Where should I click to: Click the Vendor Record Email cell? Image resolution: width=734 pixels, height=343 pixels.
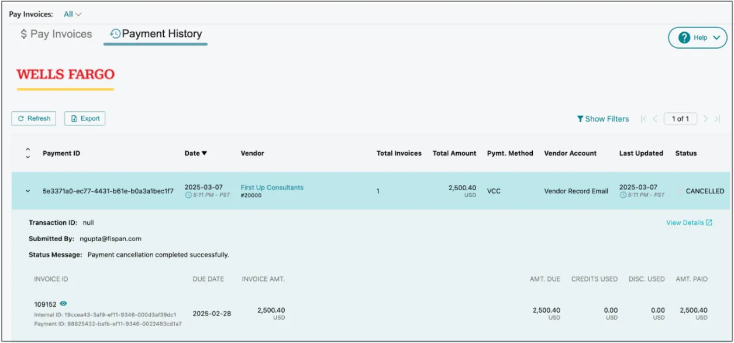576,191
